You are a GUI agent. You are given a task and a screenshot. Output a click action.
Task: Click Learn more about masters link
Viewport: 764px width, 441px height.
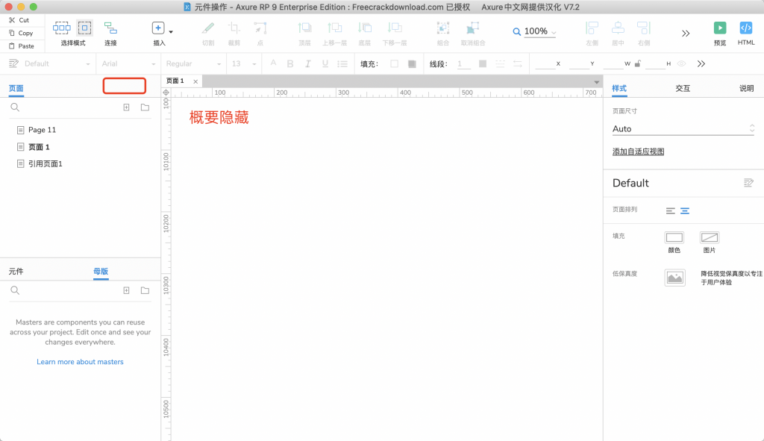tap(80, 362)
